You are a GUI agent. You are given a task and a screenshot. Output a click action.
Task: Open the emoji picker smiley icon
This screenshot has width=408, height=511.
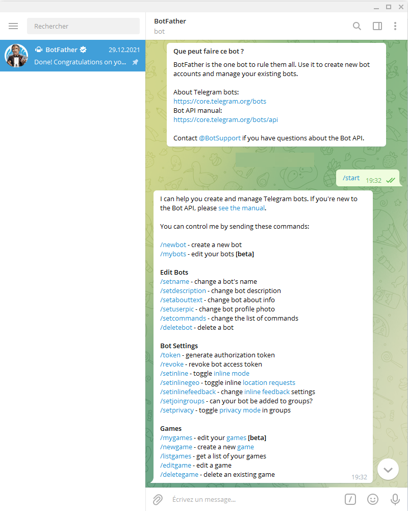tap(373, 499)
